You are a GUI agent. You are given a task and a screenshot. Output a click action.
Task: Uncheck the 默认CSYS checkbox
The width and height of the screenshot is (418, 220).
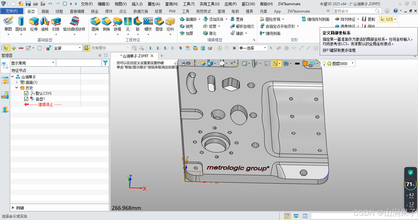click(x=26, y=93)
